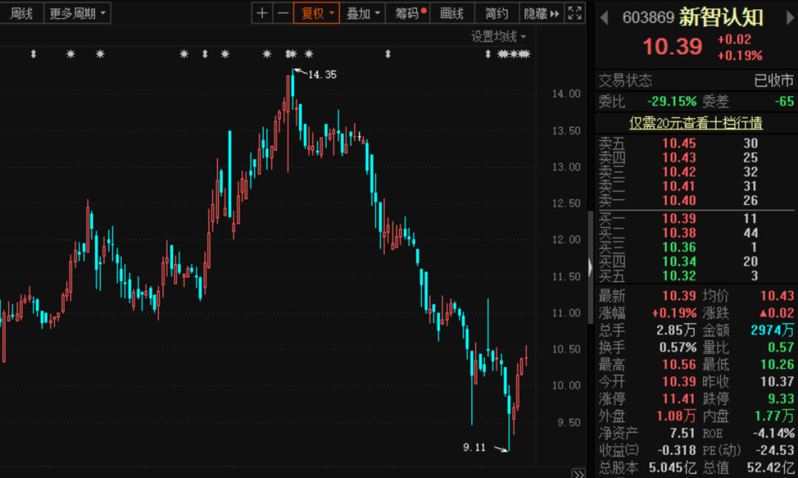The image size is (798, 478).
Task: Click the zoom in plus icon
Action: pyautogui.click(x=262, y=13)
